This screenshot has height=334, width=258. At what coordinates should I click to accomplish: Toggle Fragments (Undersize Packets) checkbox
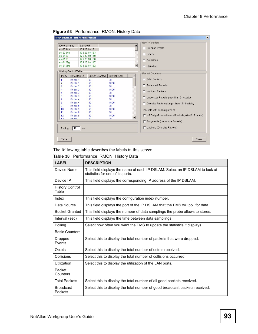click(144, 121)
